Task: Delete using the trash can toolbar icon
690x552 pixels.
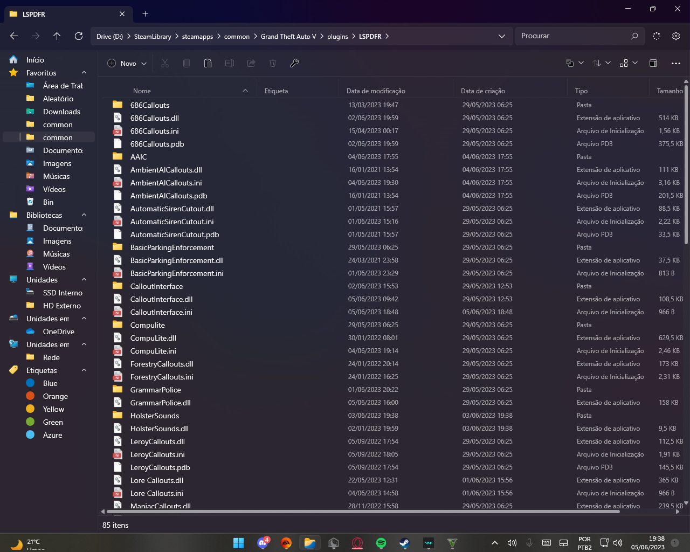Action: (x=273, y=63)
